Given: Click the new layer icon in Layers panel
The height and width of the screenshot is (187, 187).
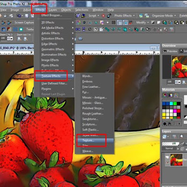Looking at the screenshot, I should coord(165,137).
